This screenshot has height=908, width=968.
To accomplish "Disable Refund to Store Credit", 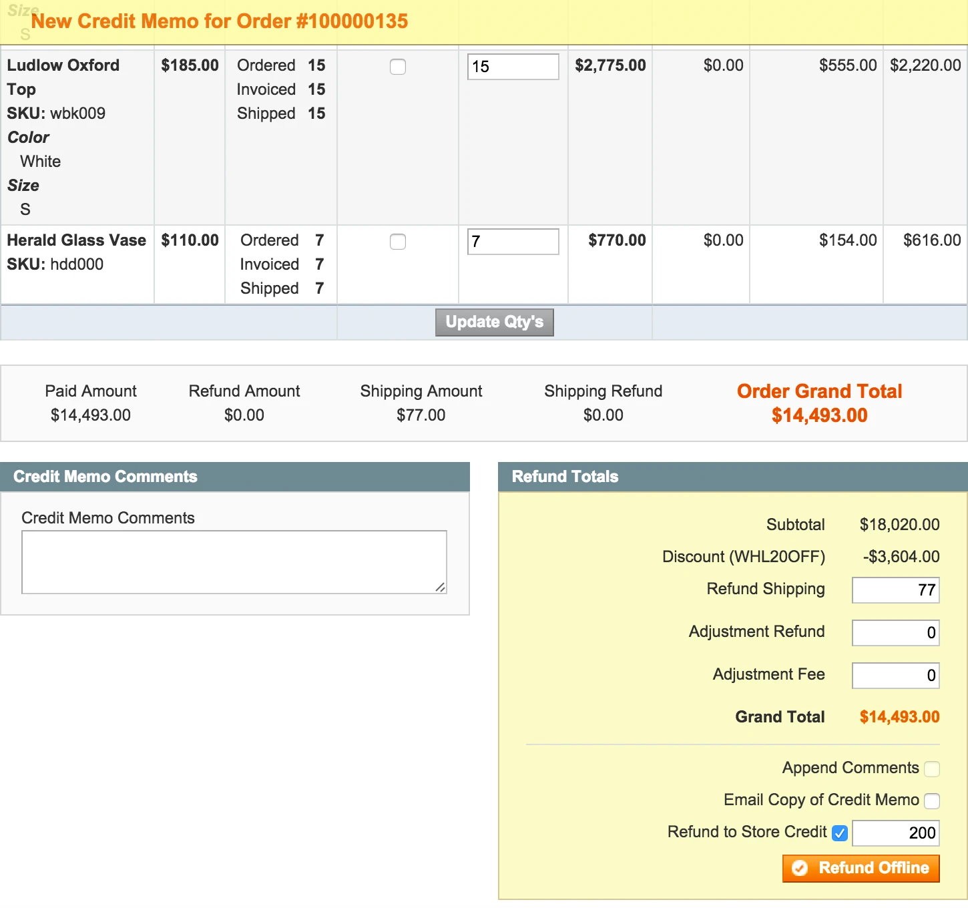I will click(840, 833).
